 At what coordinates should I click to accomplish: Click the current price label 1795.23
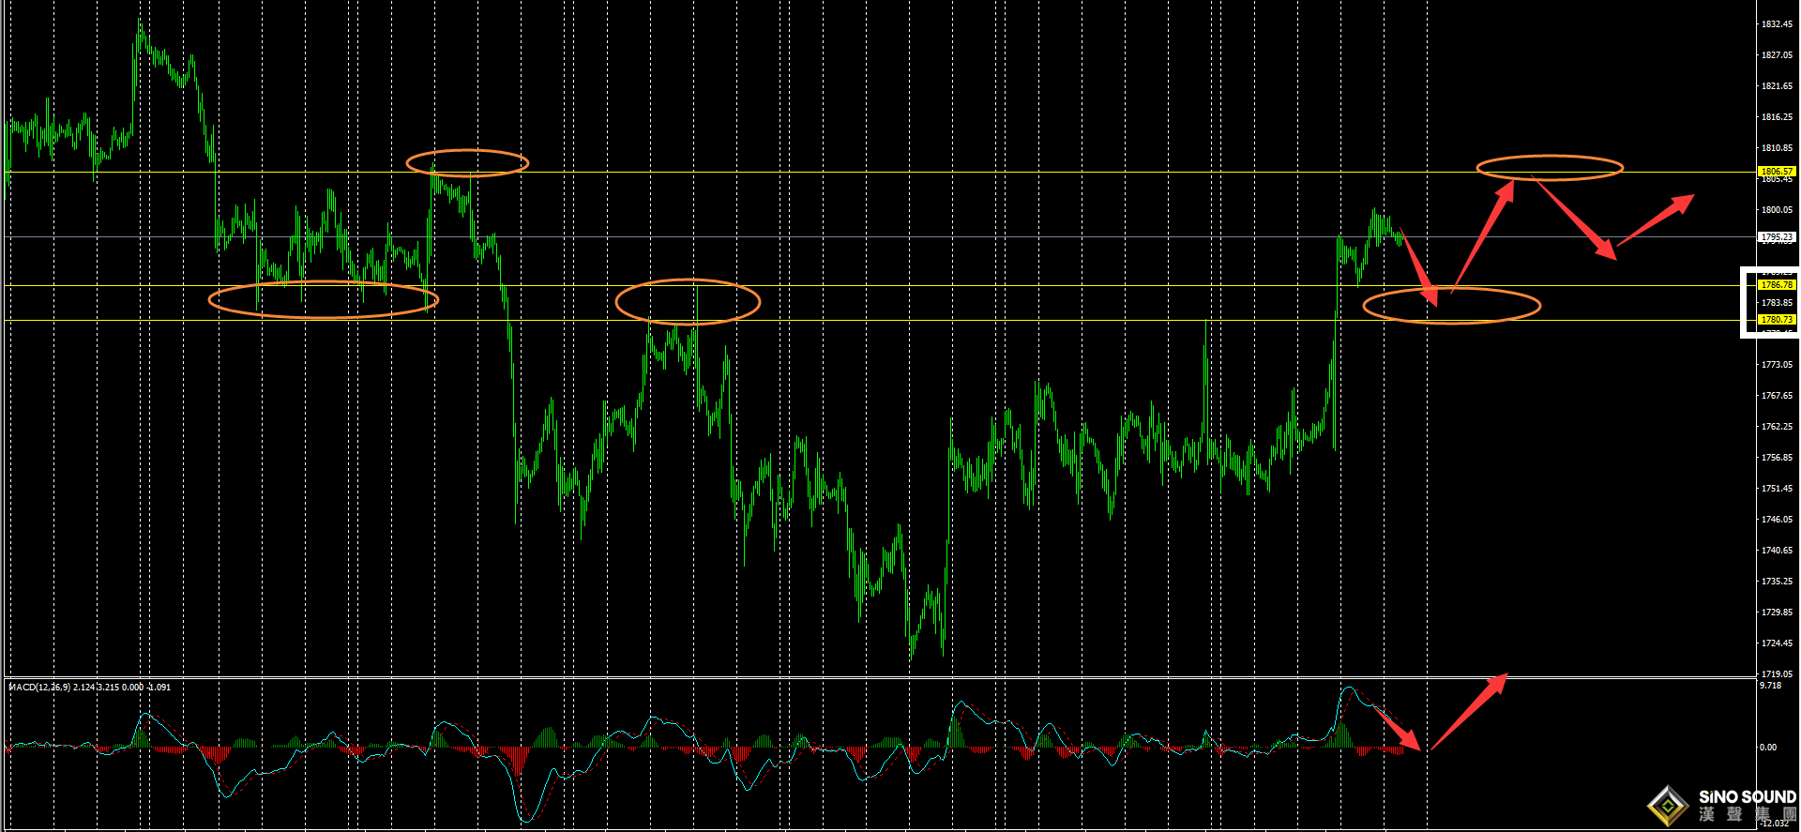tap(1776, 237)
